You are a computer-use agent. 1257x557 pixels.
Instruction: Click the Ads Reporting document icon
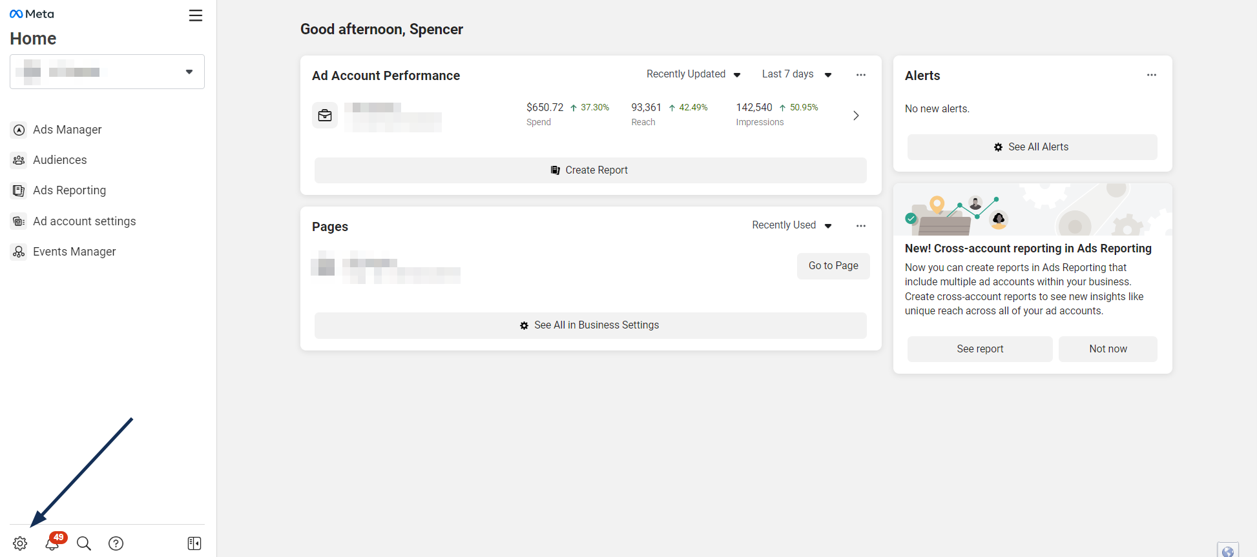19,190
